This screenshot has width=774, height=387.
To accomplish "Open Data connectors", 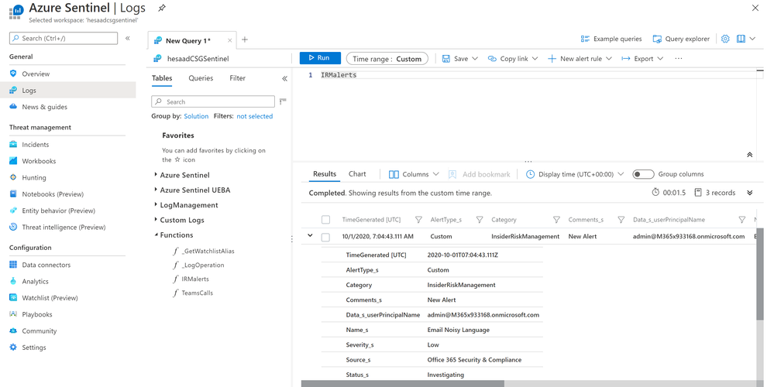I will [46, 265].
